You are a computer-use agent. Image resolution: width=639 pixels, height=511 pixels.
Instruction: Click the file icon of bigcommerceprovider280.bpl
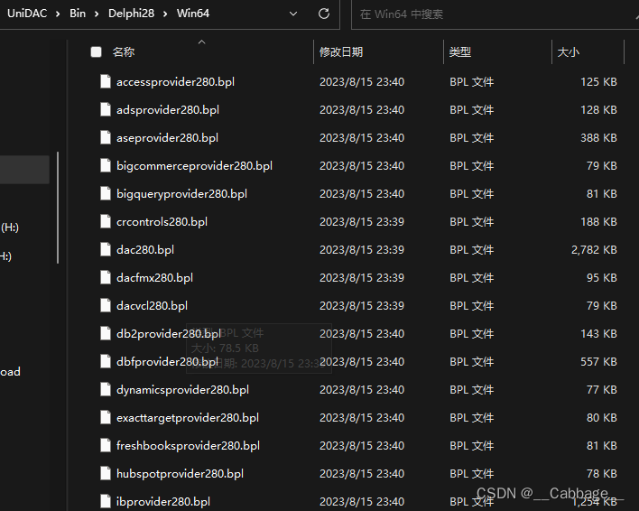106,165
